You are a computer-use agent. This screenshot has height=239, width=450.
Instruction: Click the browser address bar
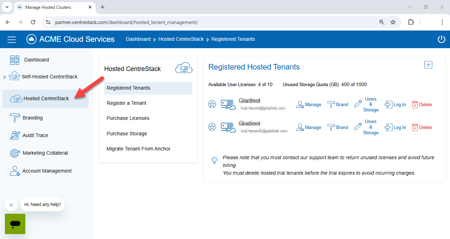pyautogui.click(x=211, y=22)
